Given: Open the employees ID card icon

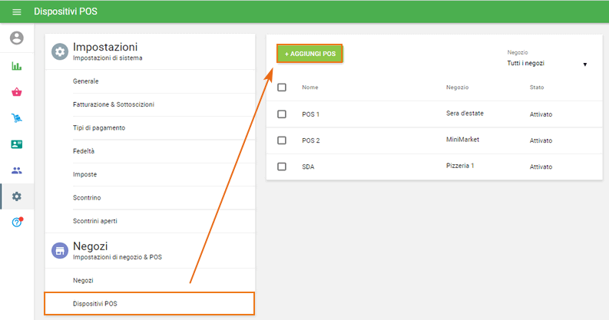Looking at the screenshot, I should [17, 144].
